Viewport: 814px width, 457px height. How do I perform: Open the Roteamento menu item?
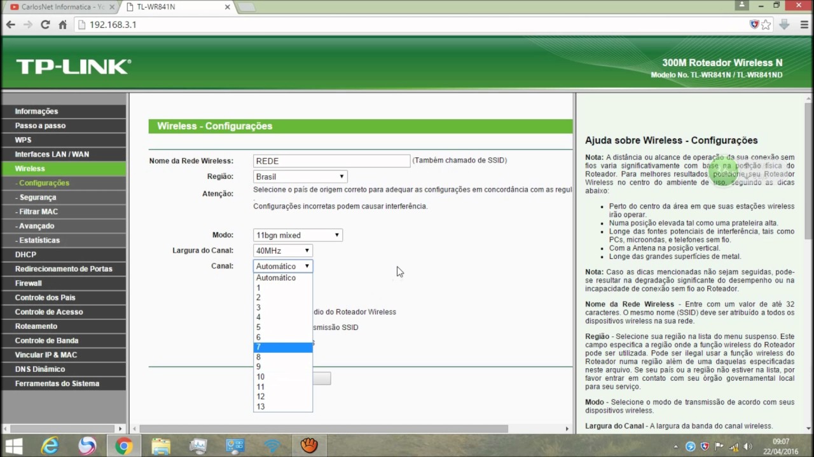(64, 326)
